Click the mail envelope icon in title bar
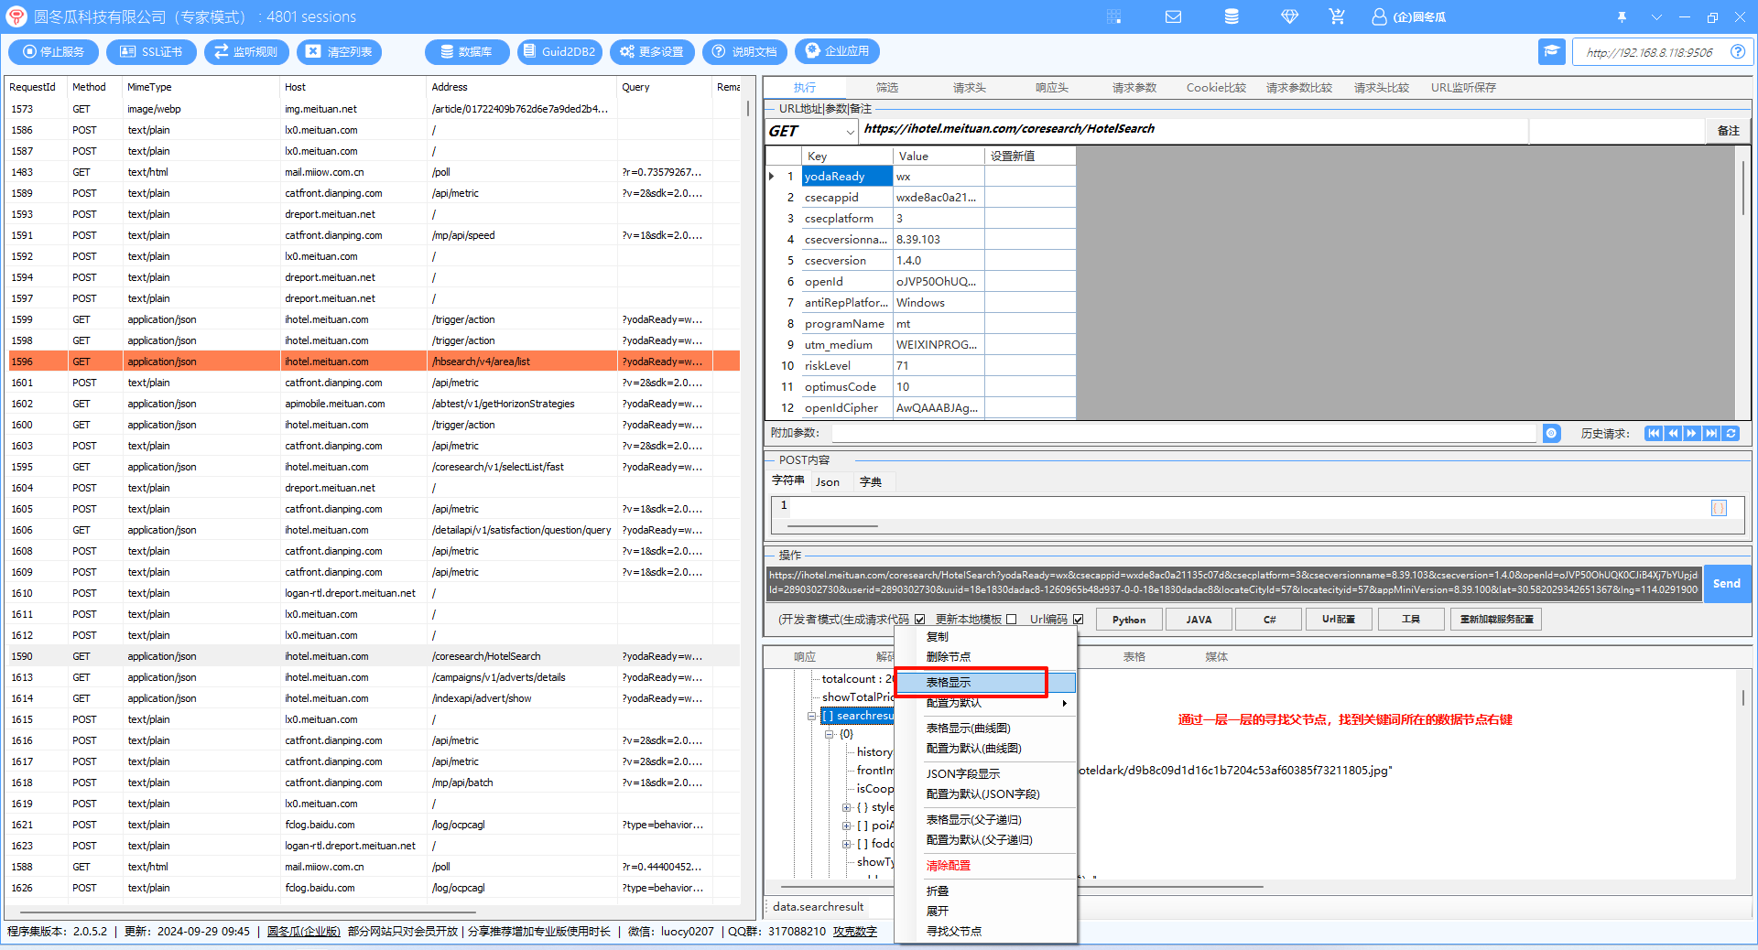 (1173, 16)
